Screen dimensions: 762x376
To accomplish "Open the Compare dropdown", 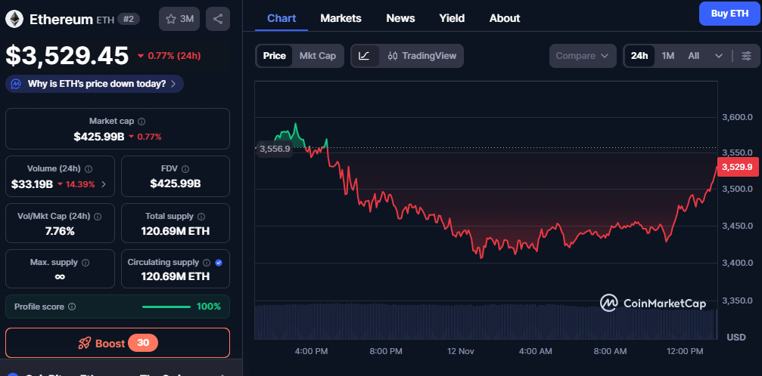I will click(x=583, y=56).
